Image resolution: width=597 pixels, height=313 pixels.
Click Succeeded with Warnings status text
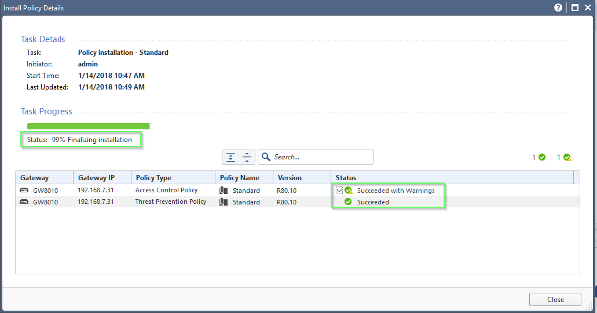pos(396,191)
